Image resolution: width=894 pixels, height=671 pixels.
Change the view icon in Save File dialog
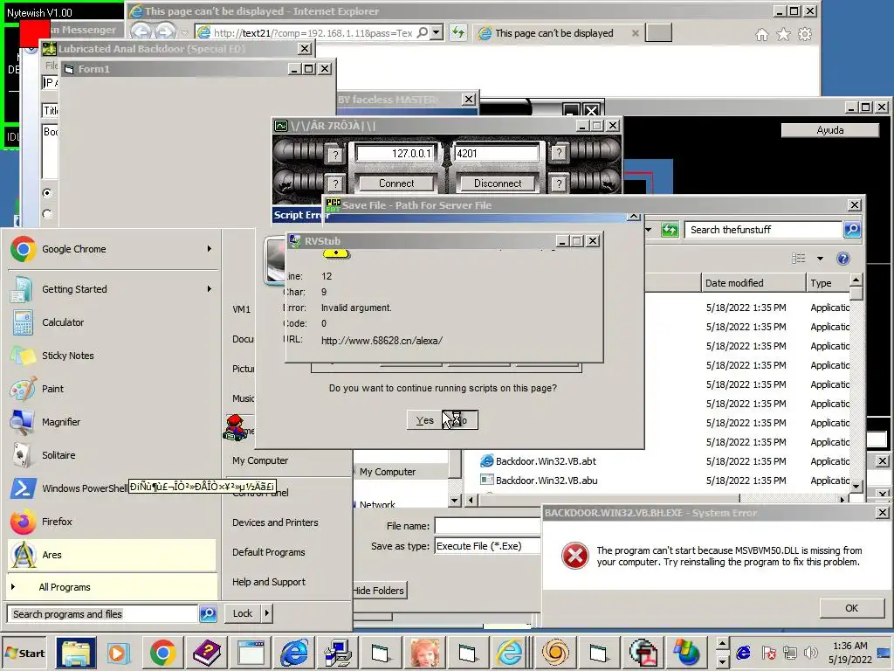798,259
